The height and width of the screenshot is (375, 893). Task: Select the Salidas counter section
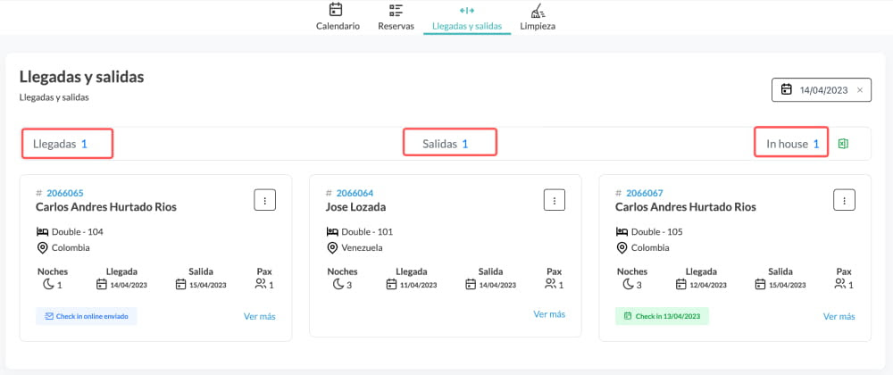(450, 142)
